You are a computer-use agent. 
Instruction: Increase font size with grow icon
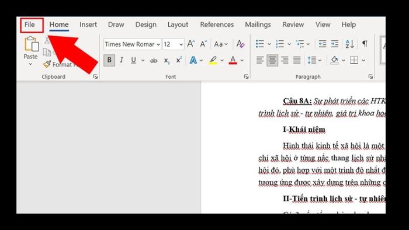tap(191, 44)
